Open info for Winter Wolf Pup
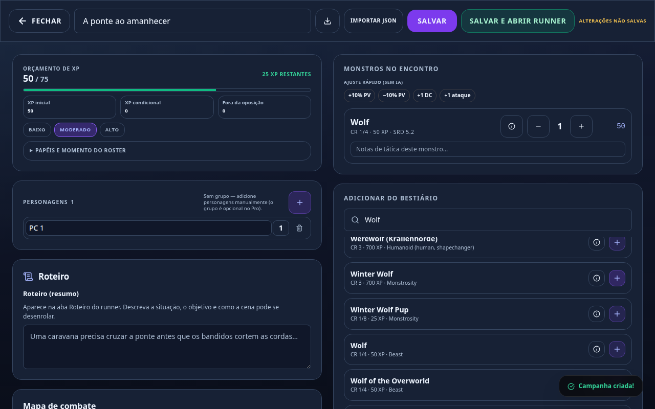 (597, 314)
